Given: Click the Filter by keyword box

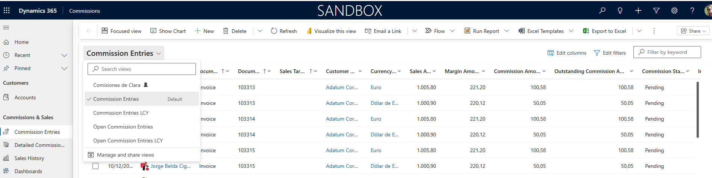Looking at the screenshot, I should coord(667,52).
